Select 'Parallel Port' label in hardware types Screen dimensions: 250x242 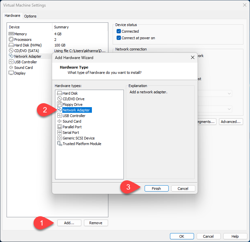coord(72,127)
